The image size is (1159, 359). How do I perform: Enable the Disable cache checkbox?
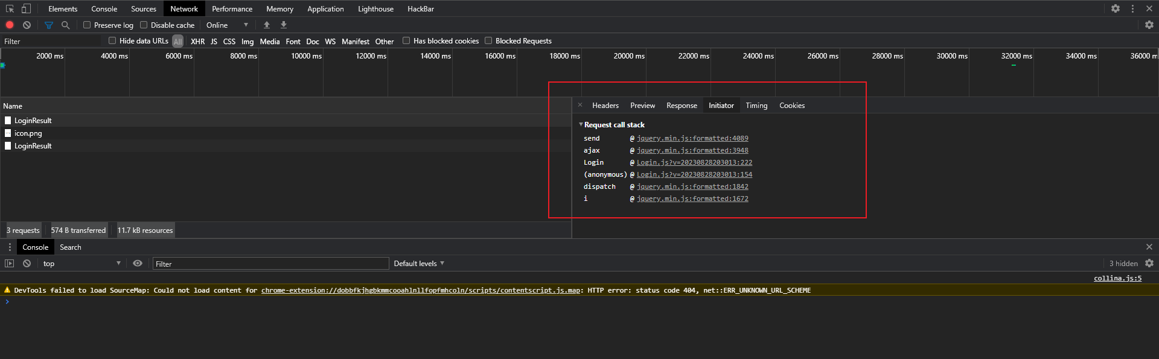(144, 25)
